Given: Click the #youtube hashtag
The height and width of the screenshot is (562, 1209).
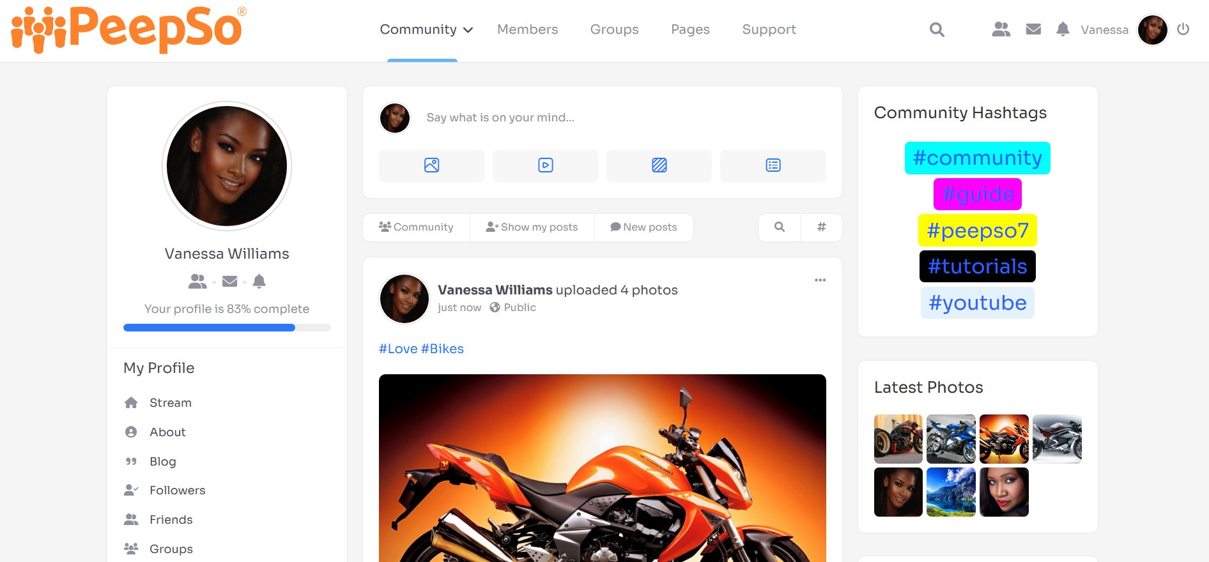Looking at the screenshot, I should coord(978,303).
